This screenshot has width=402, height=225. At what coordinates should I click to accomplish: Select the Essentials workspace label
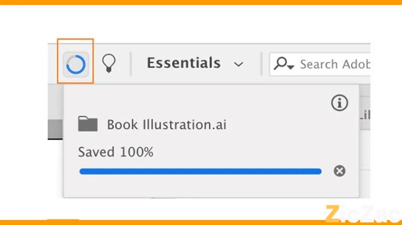pos(183,63)
